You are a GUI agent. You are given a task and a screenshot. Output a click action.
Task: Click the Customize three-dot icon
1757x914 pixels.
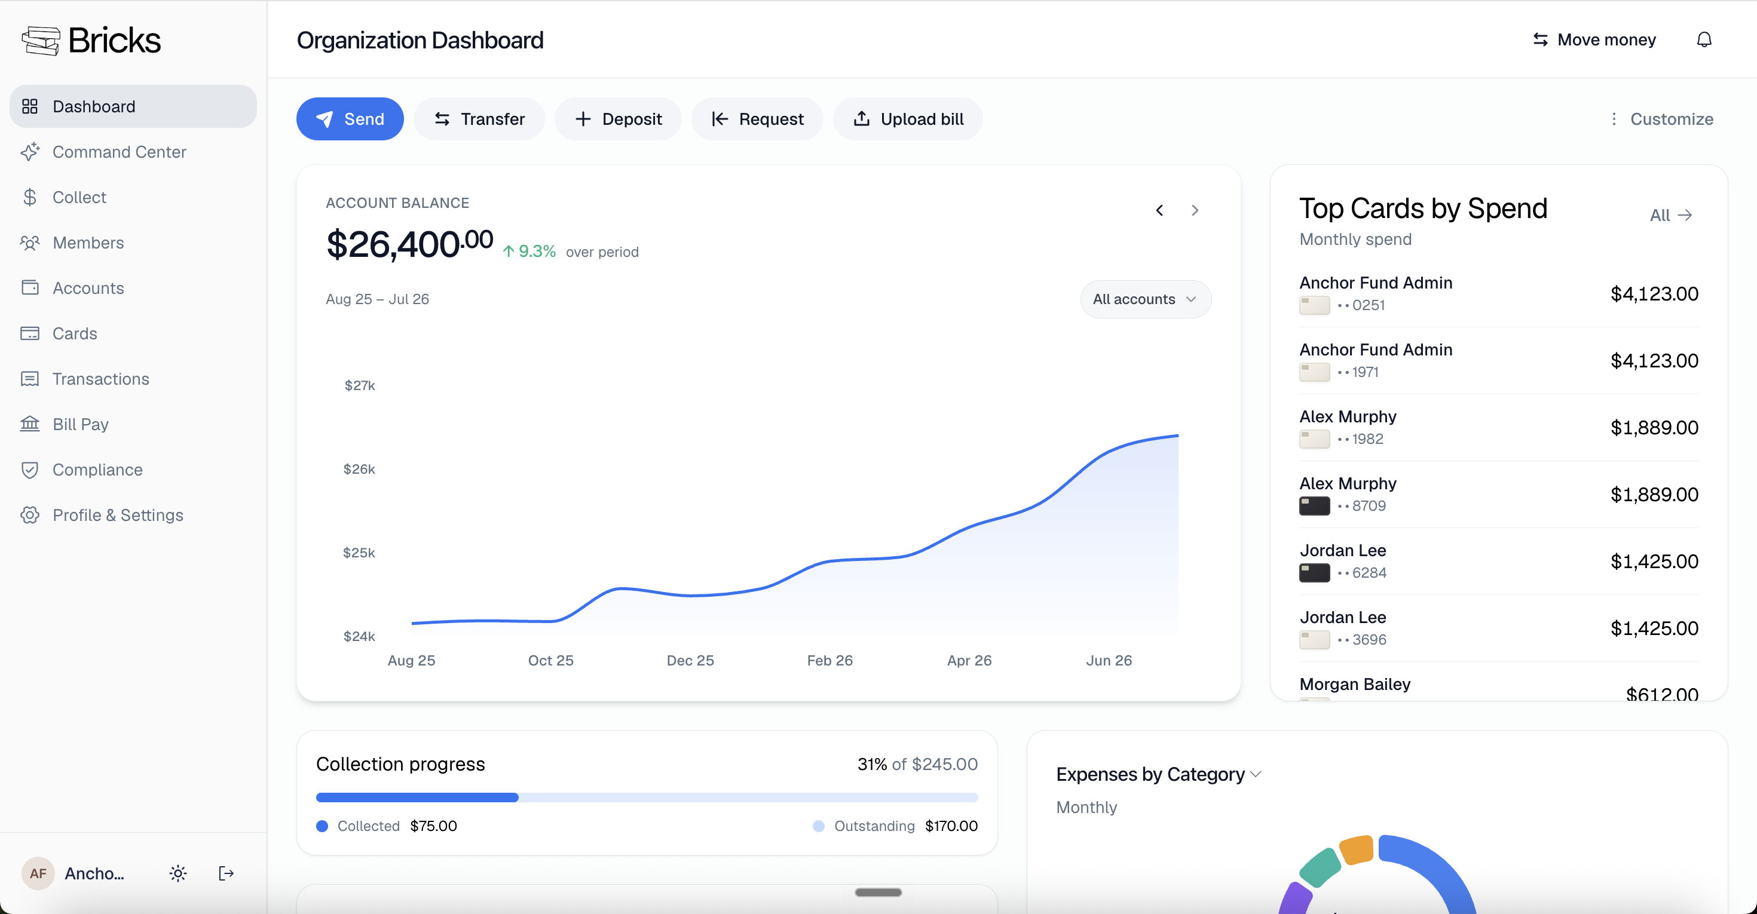1613,119
